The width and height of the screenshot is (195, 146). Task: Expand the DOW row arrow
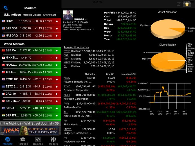57,21
